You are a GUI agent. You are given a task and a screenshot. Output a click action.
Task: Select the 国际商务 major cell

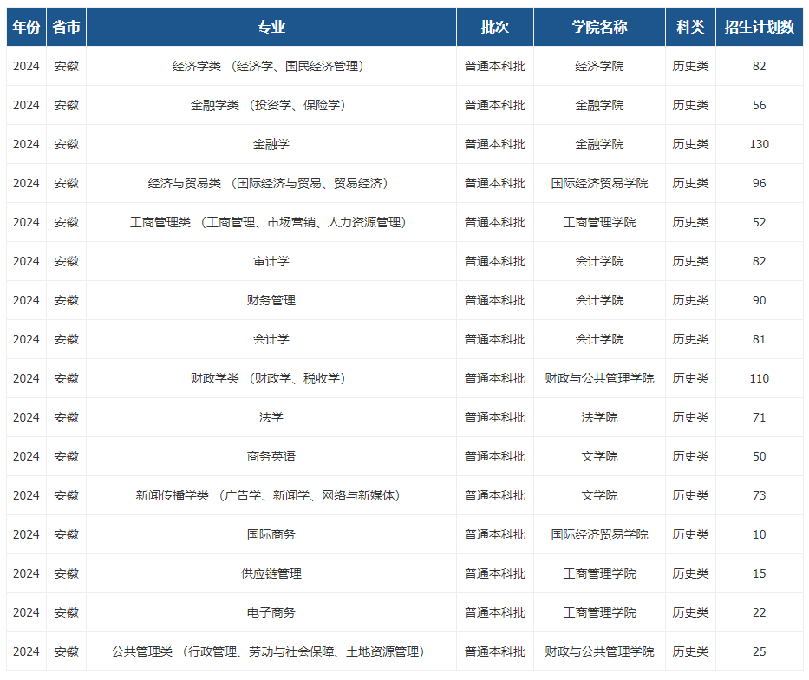271,534
